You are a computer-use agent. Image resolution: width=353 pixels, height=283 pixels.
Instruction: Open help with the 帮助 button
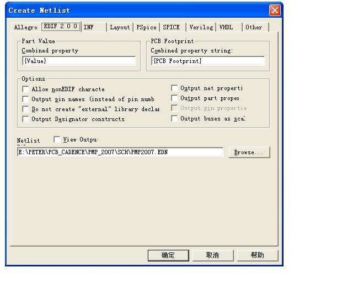pos(258,255)
